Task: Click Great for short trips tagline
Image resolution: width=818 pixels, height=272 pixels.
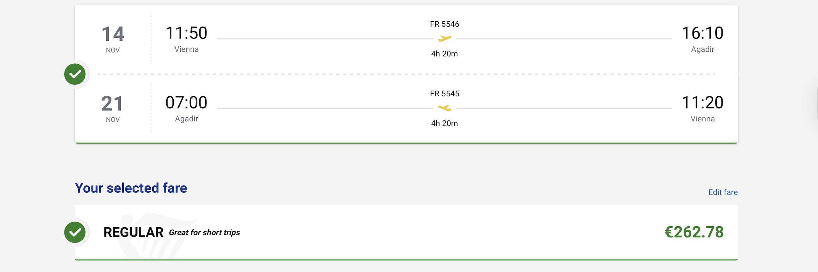Action: (x=204, y=232)
